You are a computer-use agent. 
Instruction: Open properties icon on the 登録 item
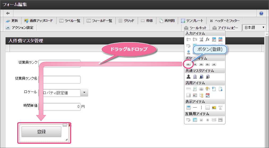[x=65, y=125]
